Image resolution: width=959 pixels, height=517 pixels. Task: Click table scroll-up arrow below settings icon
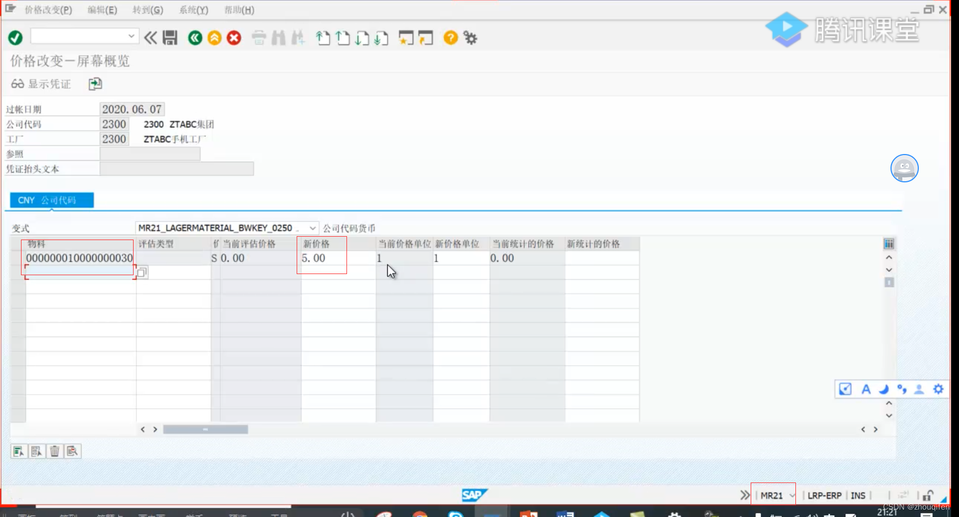point(889,258)
